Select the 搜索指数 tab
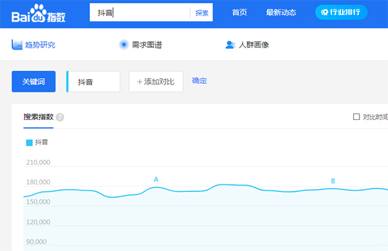 (x=38, y=117)
